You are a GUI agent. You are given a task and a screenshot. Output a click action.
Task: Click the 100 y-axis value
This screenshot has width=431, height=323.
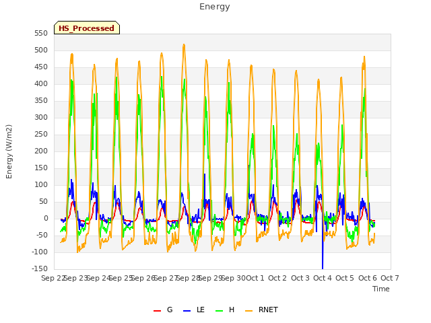click(41, 185)
